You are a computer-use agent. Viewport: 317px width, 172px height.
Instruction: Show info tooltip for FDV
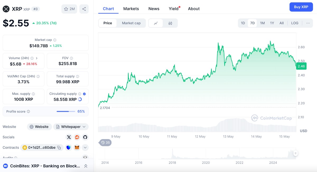[72, 58]
